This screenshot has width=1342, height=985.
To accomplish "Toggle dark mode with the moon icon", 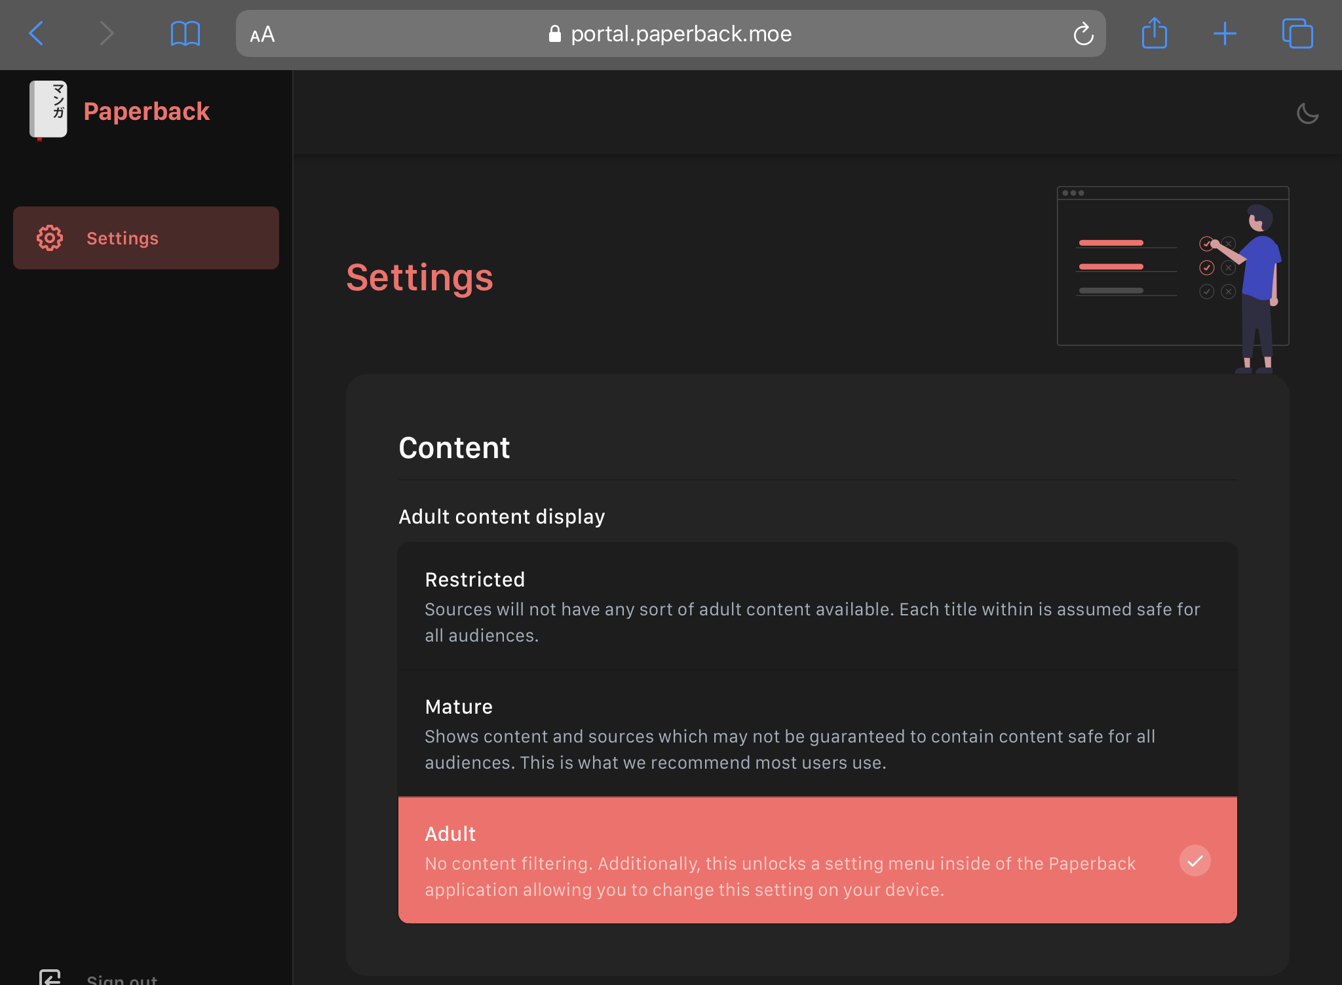I will [1307, 113].
